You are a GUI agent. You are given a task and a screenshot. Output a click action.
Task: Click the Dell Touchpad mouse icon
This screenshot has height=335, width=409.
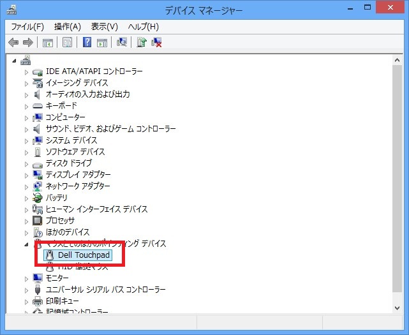coord(50,255)
